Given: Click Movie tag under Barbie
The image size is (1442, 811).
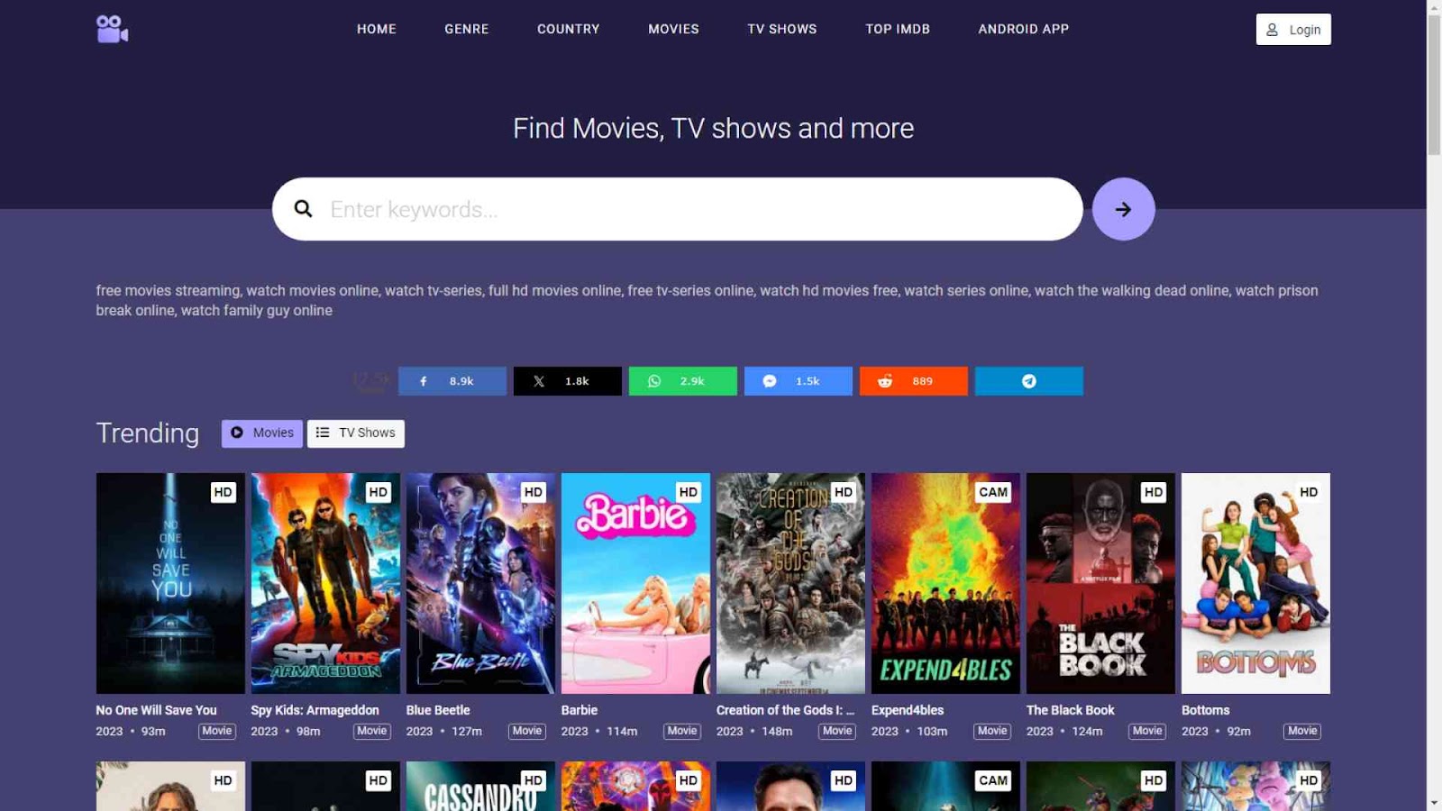Looking at the screenshot, I should 682,731.
